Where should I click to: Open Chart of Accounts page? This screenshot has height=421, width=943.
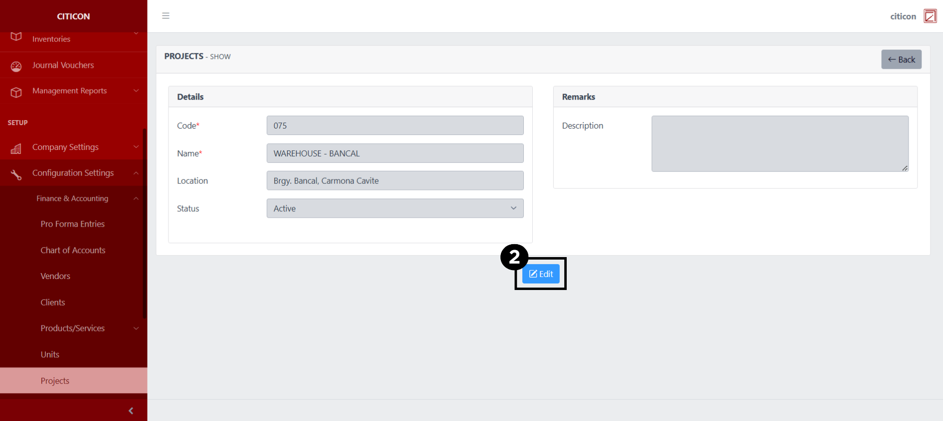pos(73,250)
